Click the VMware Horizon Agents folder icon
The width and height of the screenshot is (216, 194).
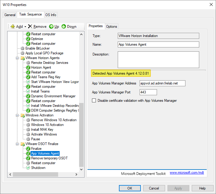pos(22,58)
